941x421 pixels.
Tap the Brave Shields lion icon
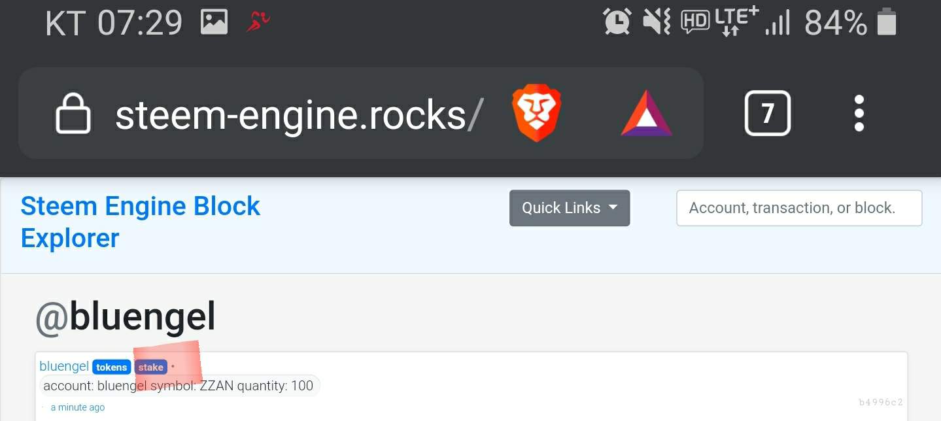536,114
